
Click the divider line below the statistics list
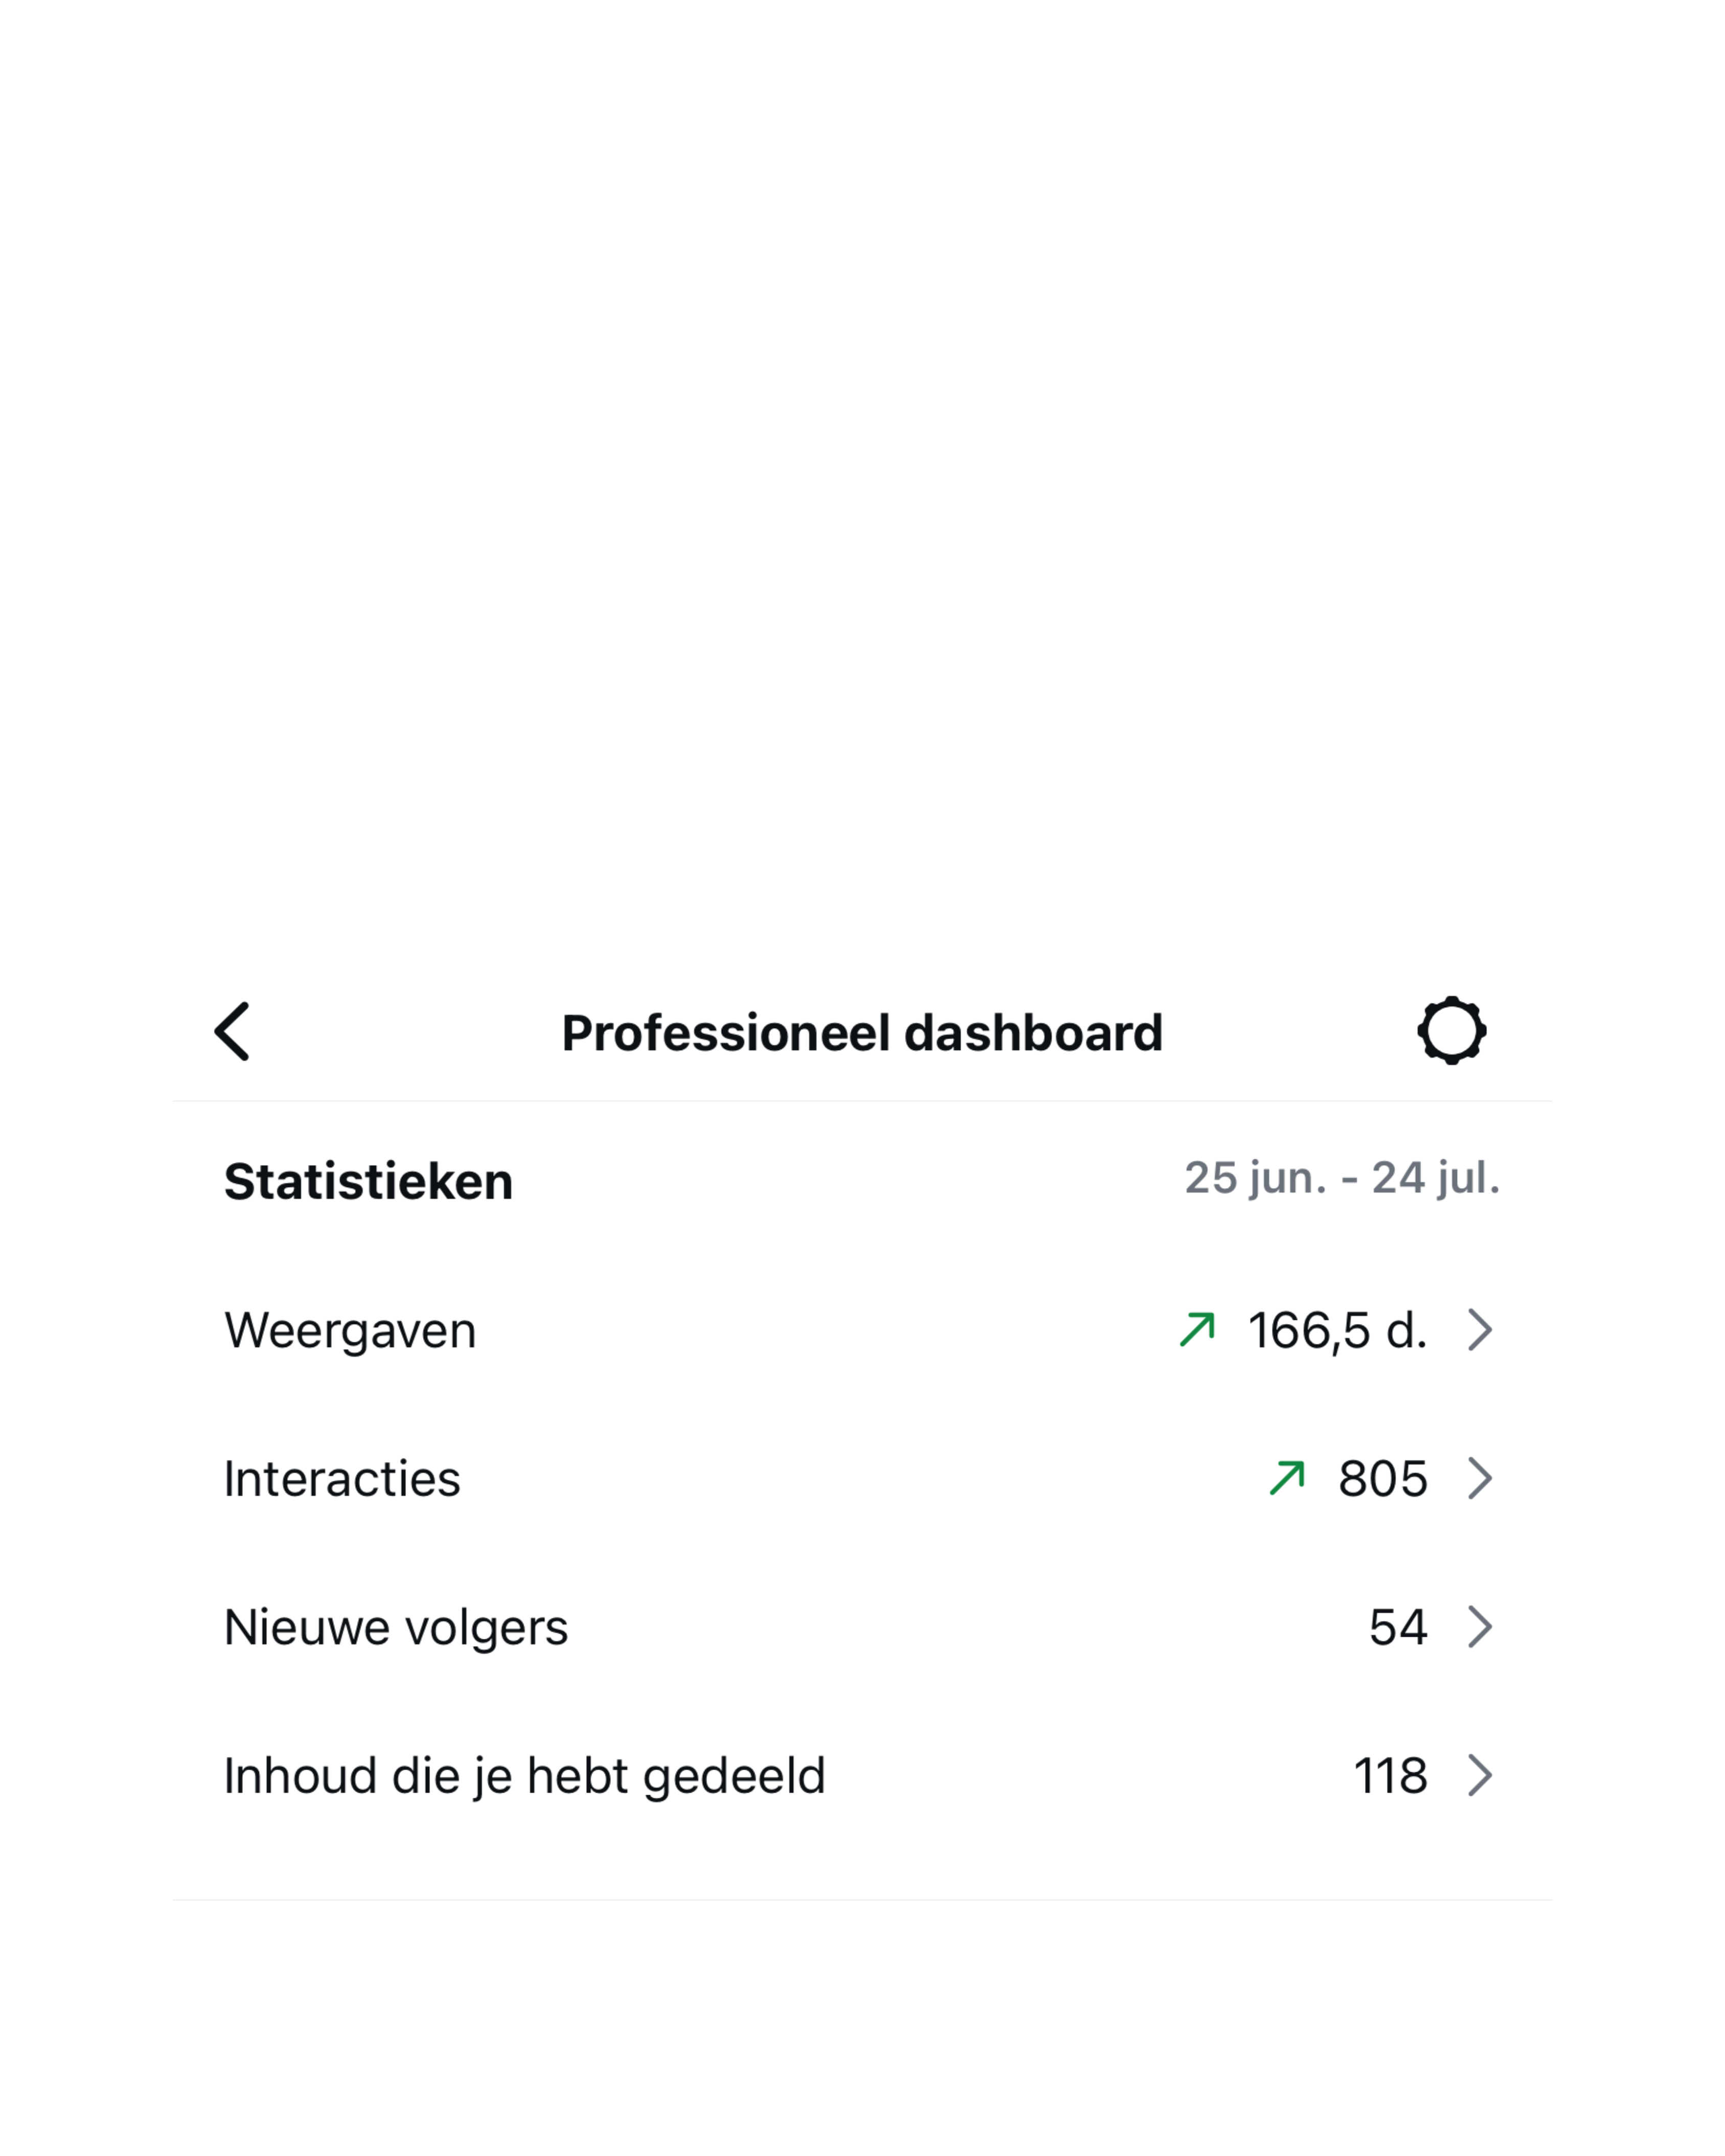(x=862, y=1900)
